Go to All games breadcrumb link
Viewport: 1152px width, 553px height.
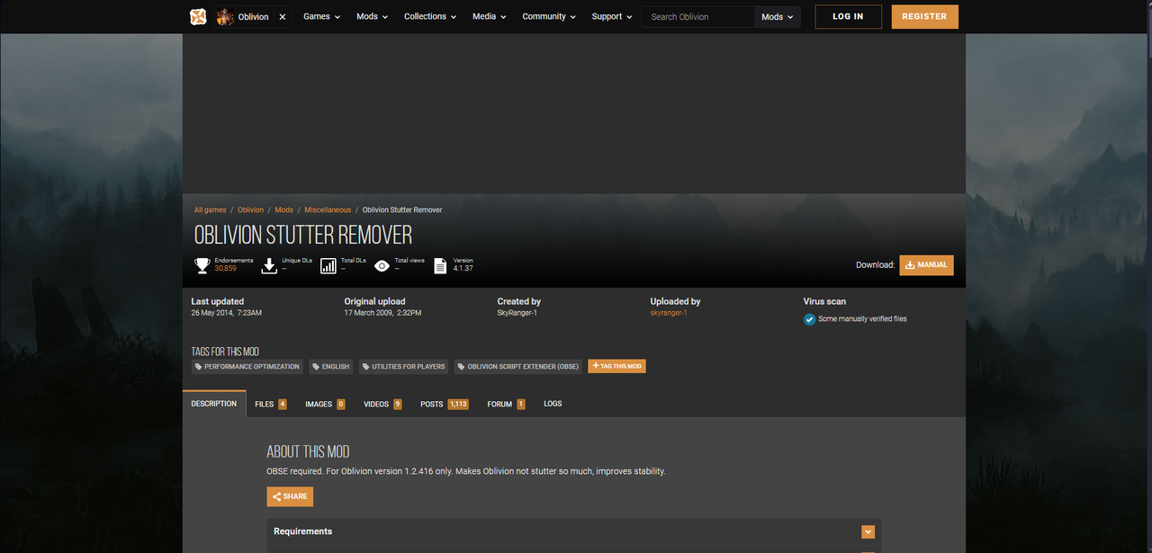pyautogui.click(x=210, y=210)
